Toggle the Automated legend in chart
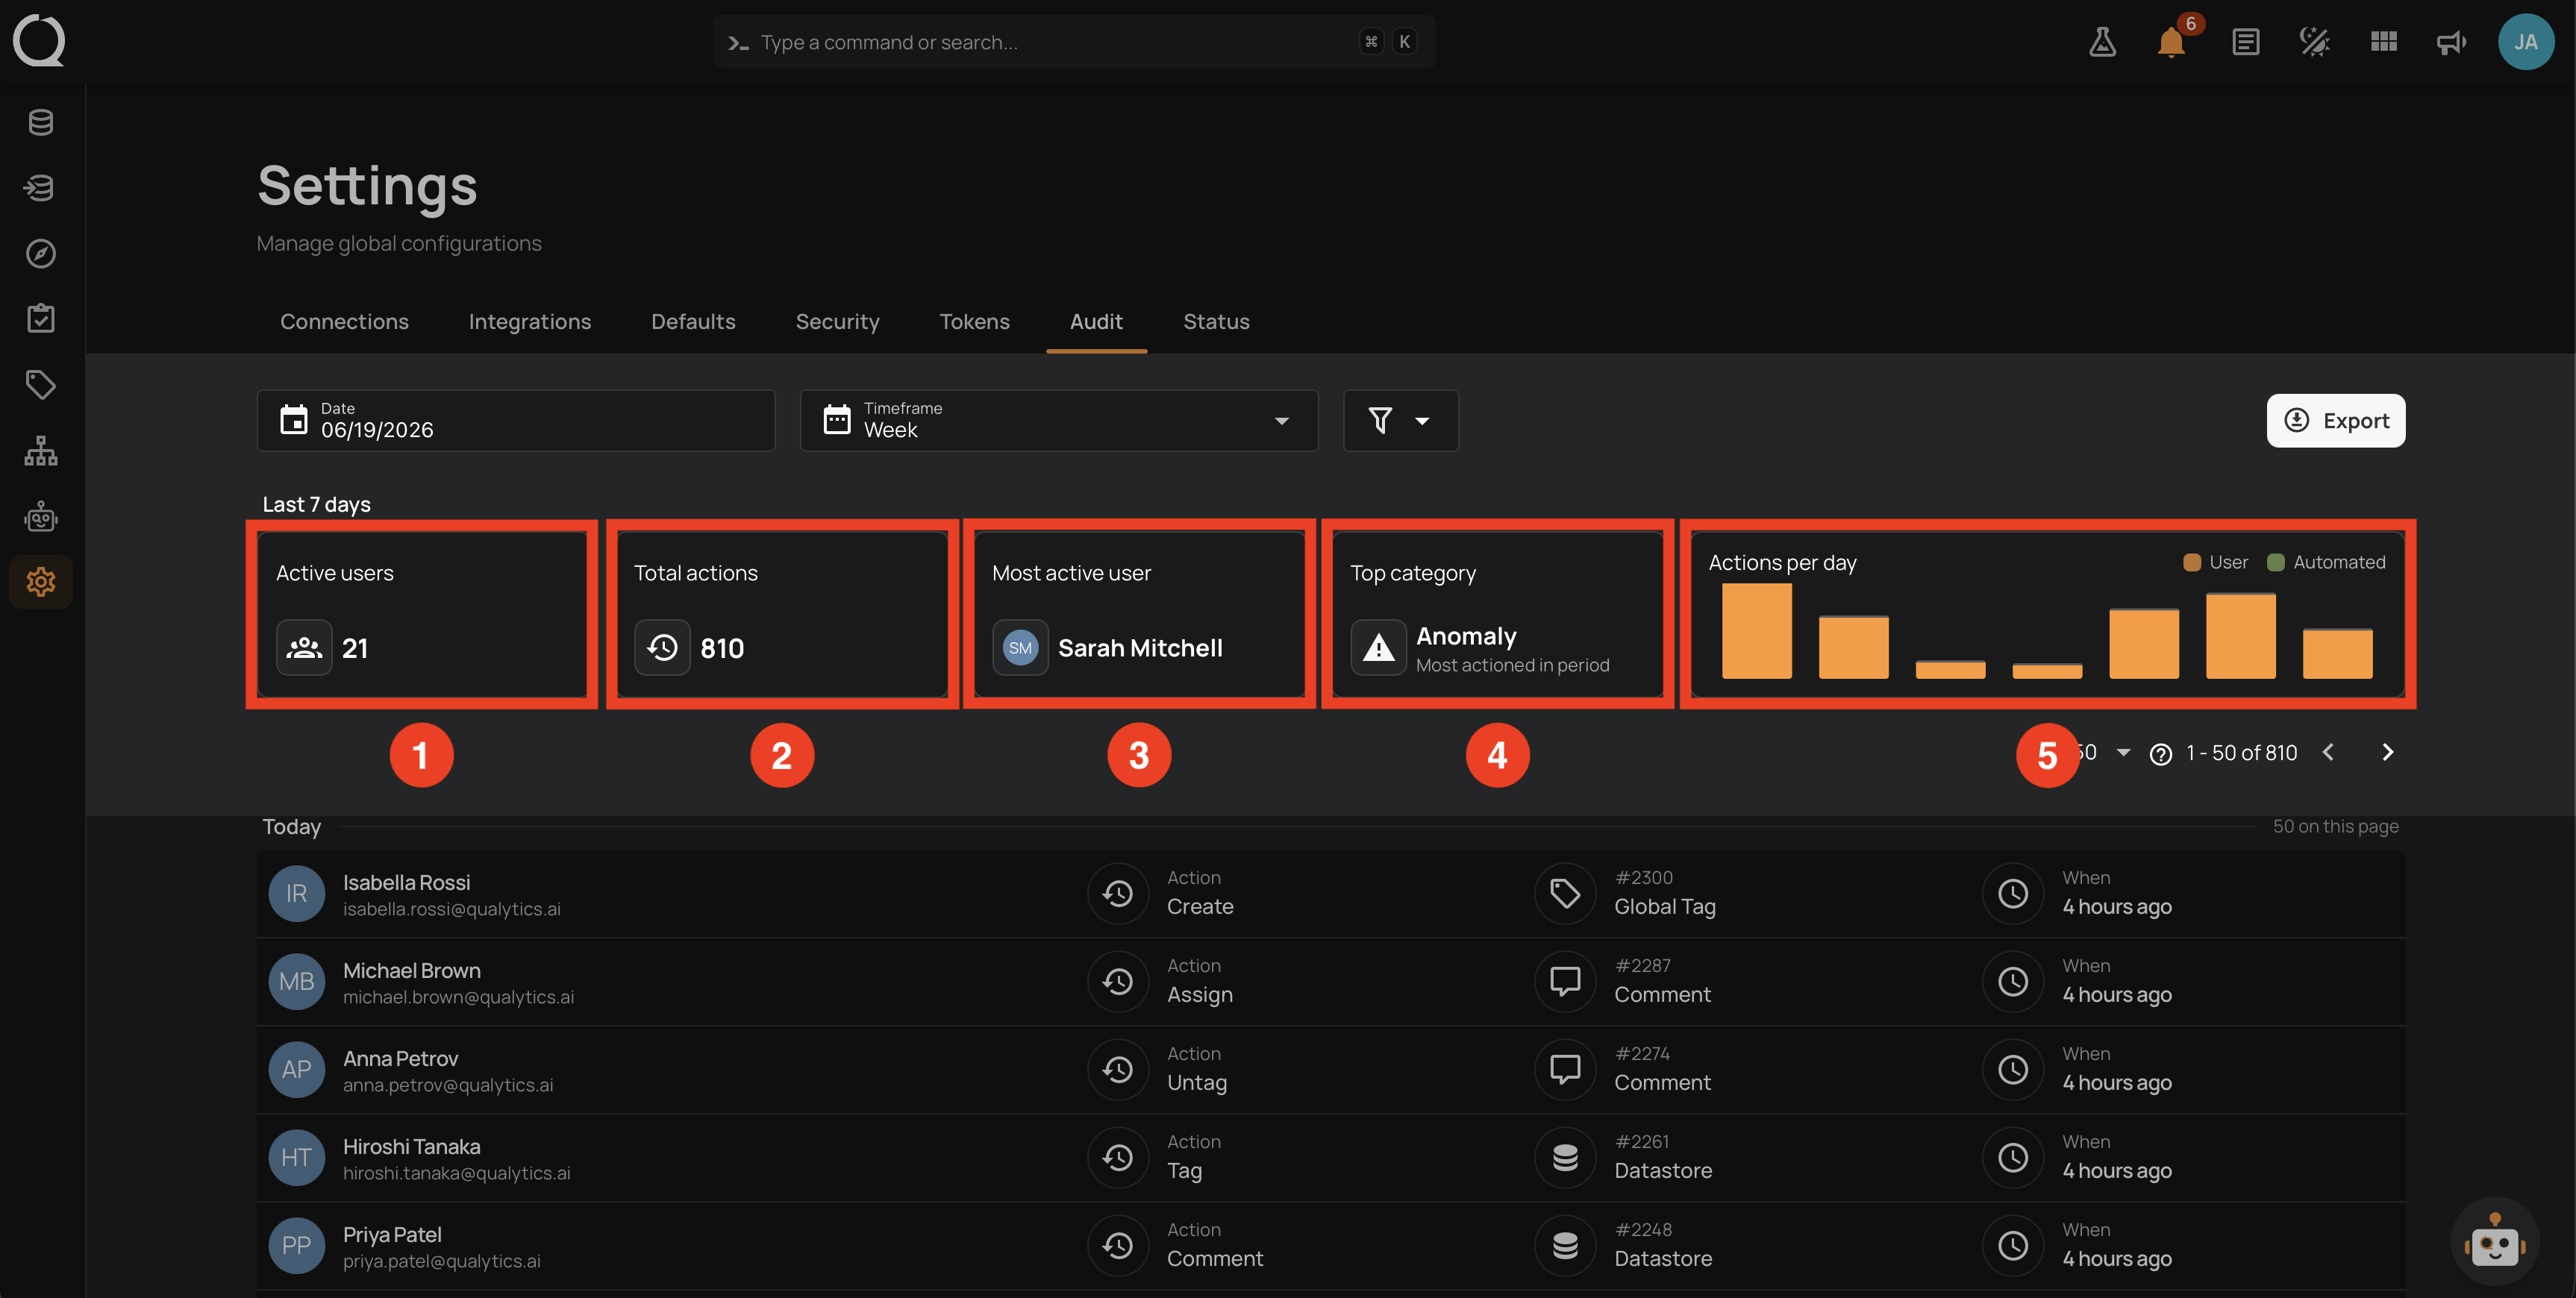This screenshot has height=1298, width=2576. pyautogui.click(x=2327, y=562)
